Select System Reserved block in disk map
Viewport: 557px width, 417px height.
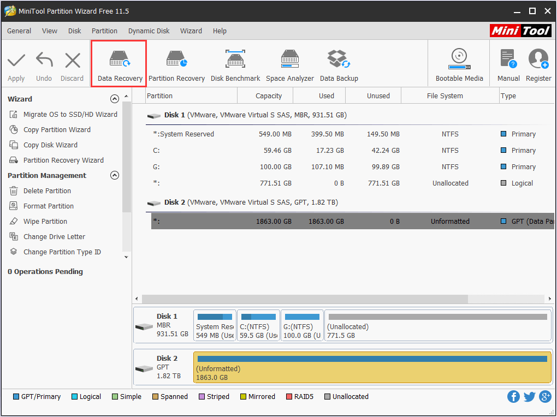215,325
